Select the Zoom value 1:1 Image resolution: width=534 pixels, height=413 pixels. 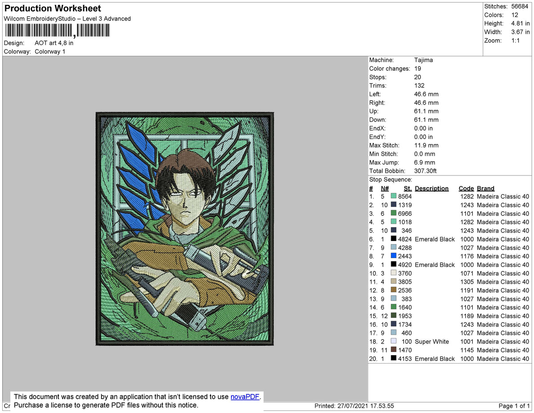pos(516,41)
